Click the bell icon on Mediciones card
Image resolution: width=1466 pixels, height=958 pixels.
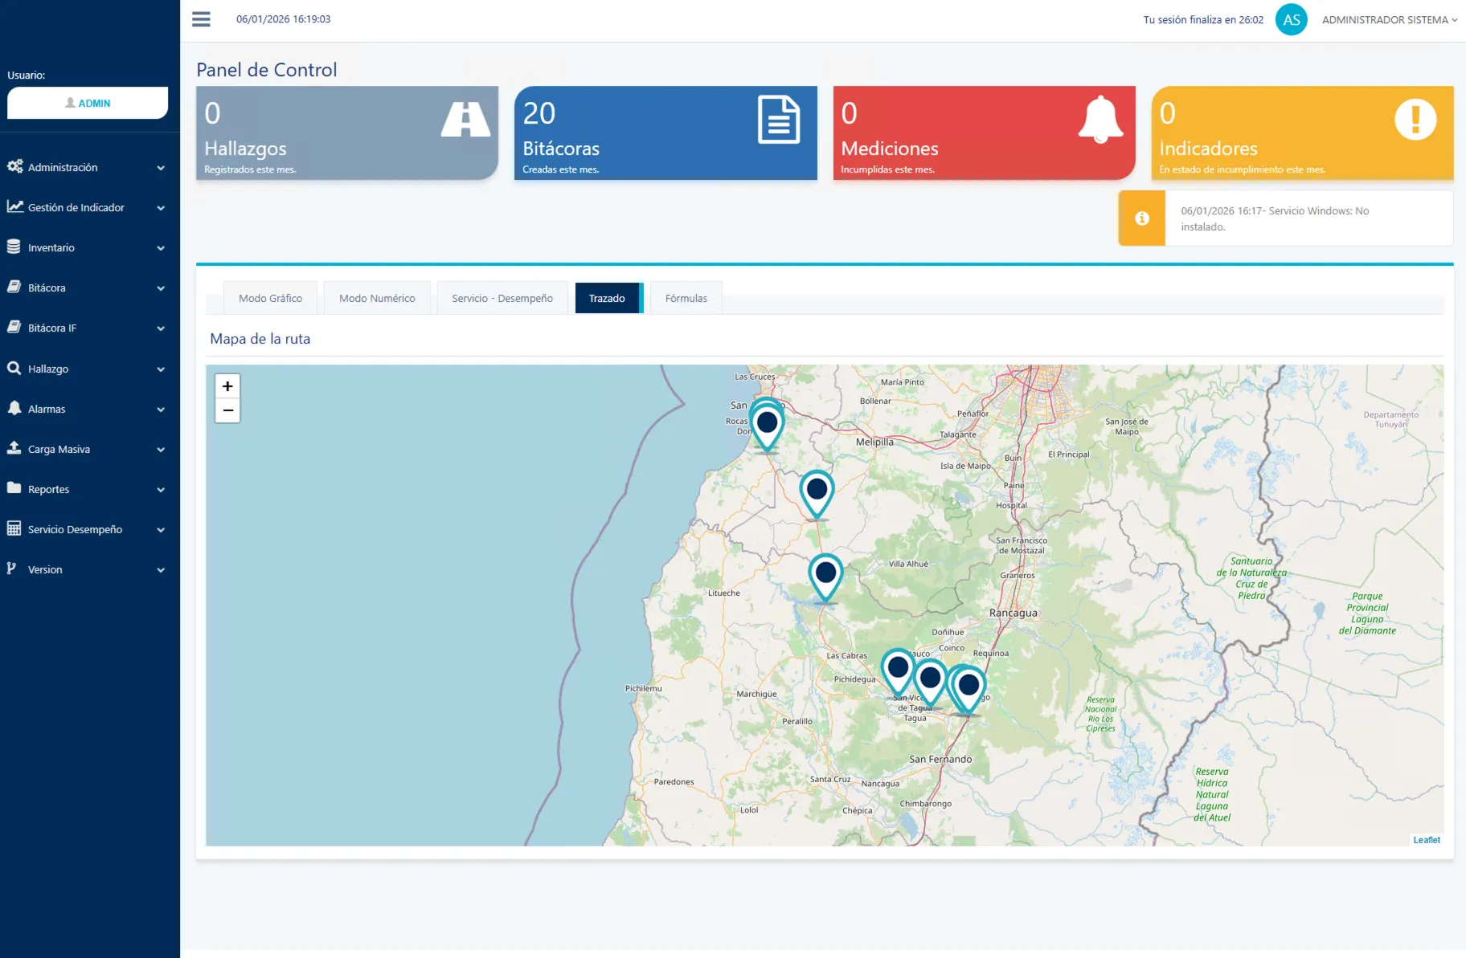tap(1100, 120)
